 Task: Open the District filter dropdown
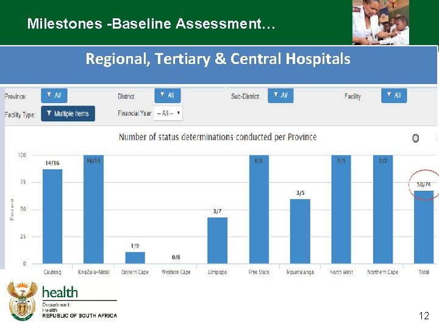168,96
